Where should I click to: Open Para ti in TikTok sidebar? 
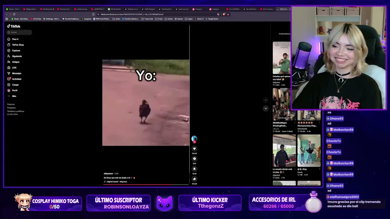(13, 39)
